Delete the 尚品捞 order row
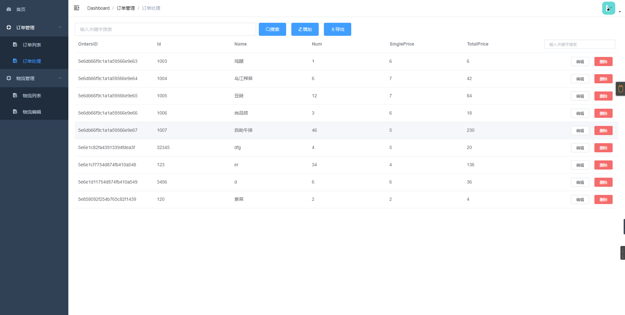 point(604,113)
